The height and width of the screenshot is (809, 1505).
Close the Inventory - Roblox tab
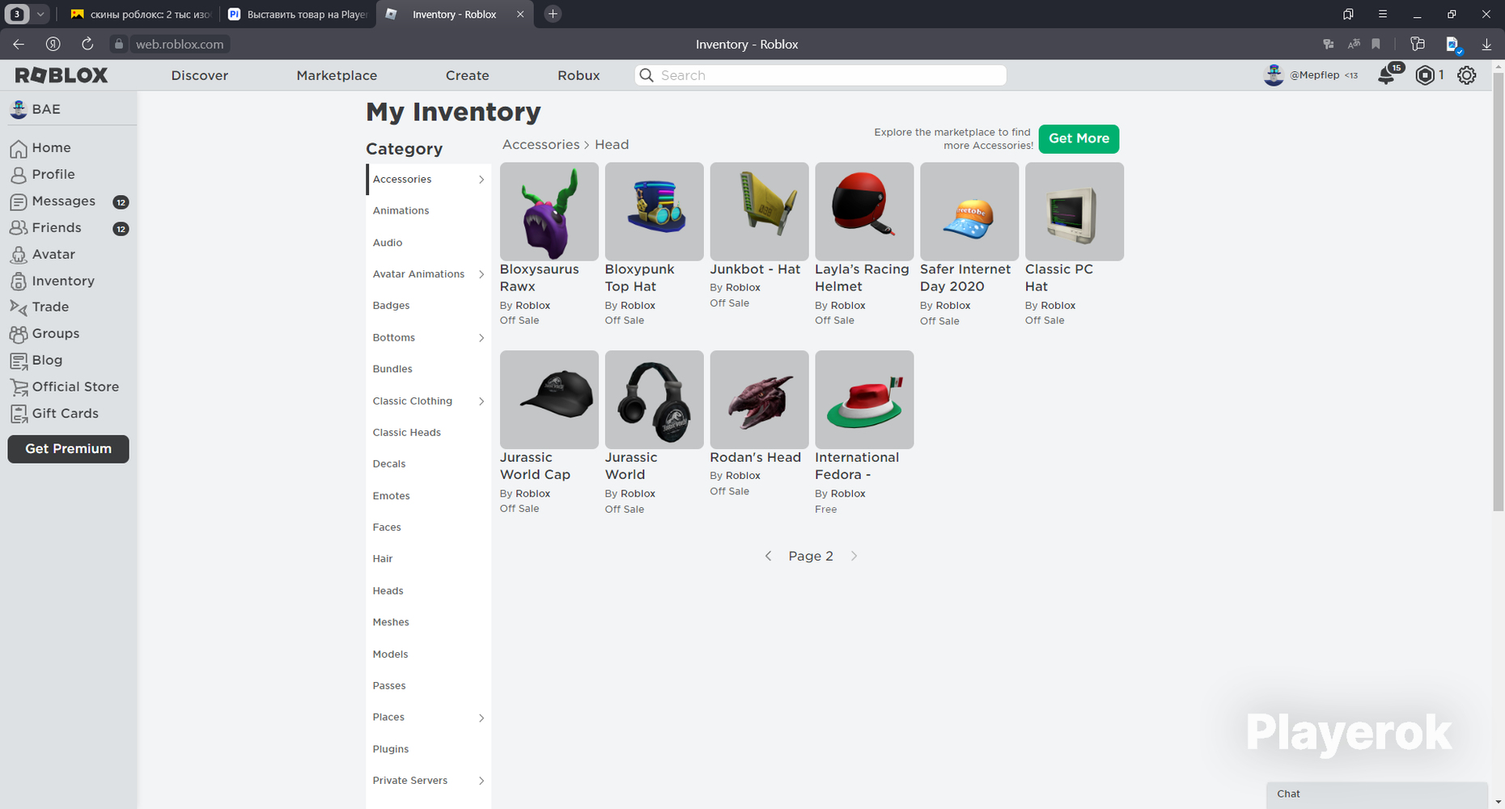[x=520, y=14]
